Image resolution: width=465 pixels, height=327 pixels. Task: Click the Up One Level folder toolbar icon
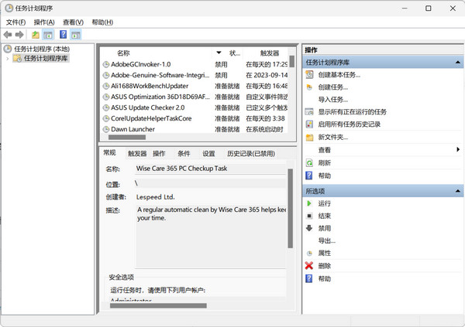(36, 35)
